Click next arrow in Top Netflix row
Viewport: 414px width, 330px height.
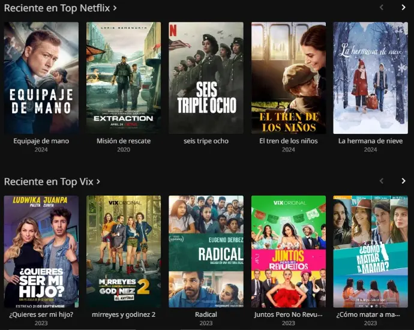pyautogui.click(x=403, y=7)
